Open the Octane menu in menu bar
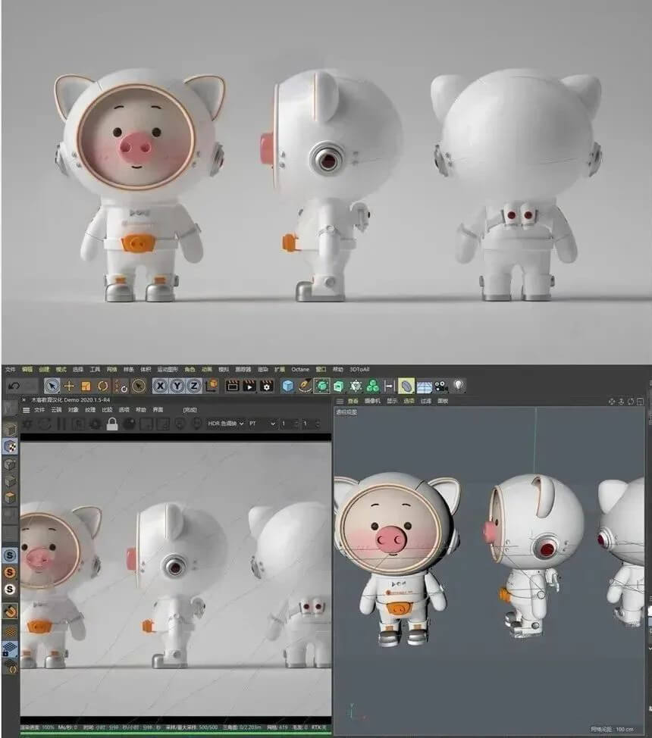This screenshot has width=652, height=738. (x=300, y=369)
